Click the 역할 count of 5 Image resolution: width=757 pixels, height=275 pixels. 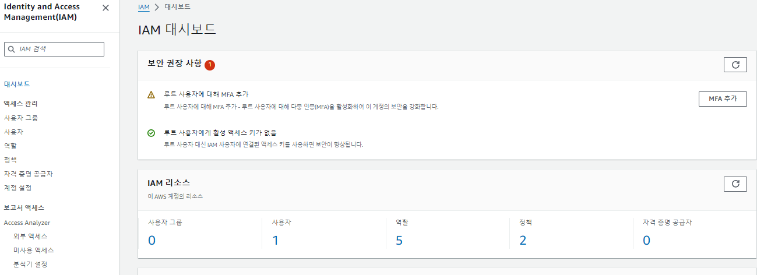click(399, 240)
